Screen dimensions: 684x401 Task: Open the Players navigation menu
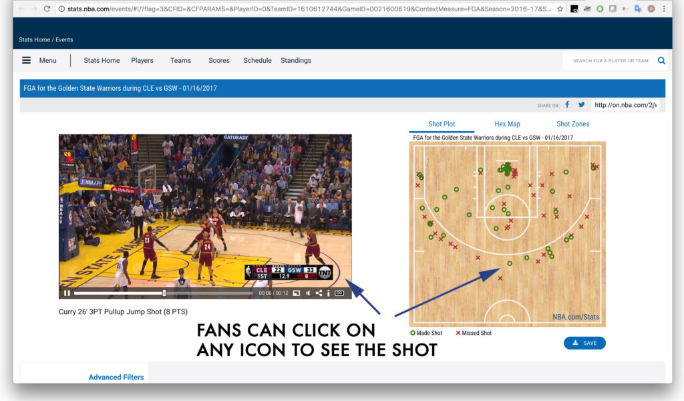[142, 60]
